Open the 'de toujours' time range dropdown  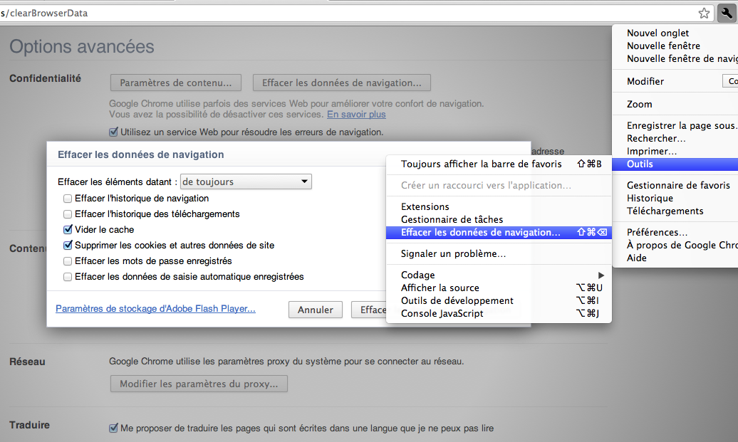246,182
